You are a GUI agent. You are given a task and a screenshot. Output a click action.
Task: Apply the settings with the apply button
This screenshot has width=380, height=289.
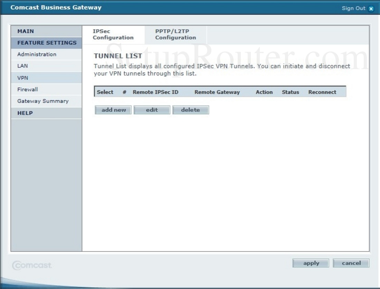[311, 263]
